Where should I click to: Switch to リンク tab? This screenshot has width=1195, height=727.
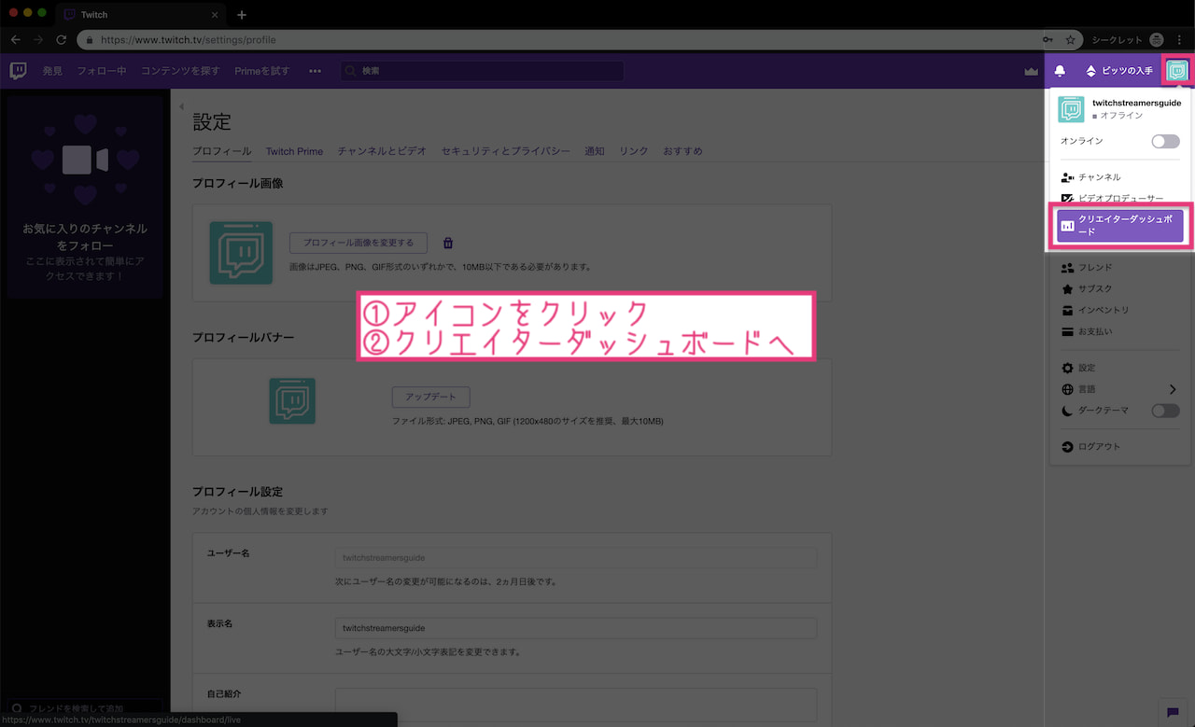(634, 151)
